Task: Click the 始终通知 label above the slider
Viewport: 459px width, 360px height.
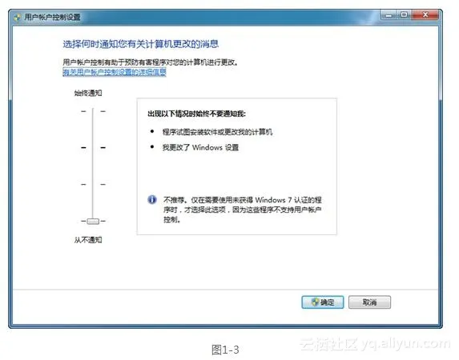Action: [88, 93]
